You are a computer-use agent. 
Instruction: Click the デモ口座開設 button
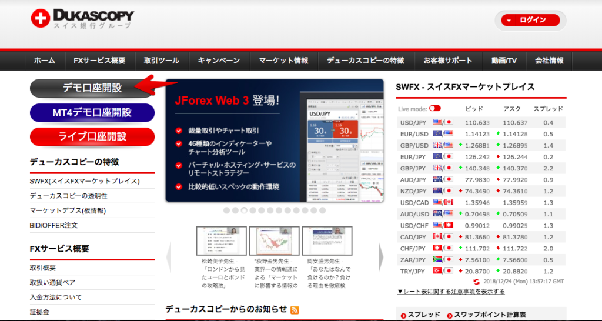pyautogui.click(x=92, y=88)
